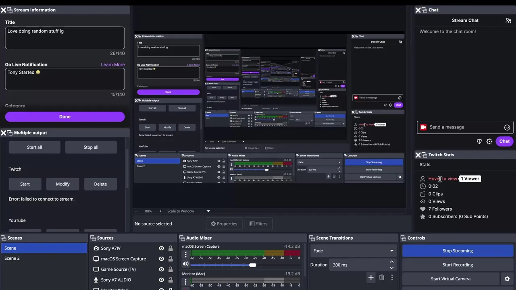
Task: Close the Stream Information dock
Action: click(3, 10)
